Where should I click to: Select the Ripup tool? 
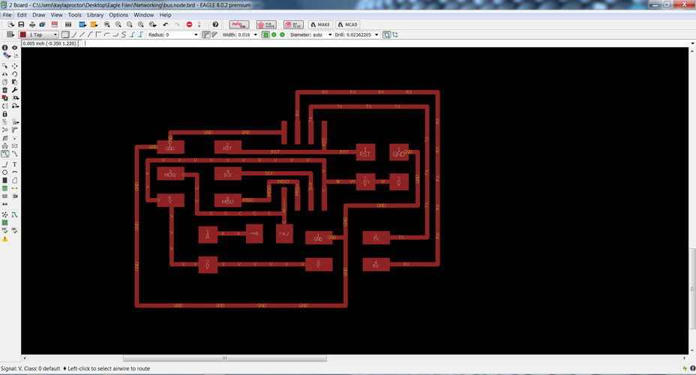tap(15, 154)
